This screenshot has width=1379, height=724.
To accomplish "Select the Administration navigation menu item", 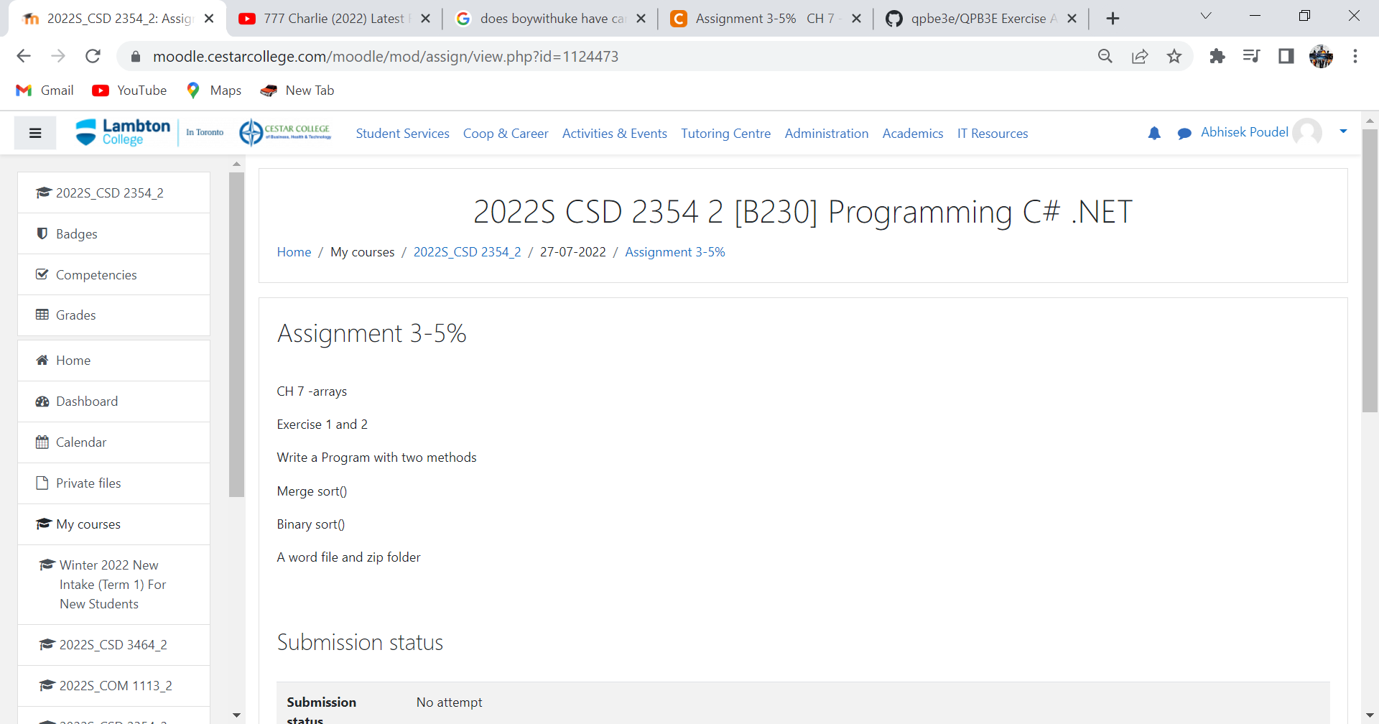I will (827, 134).
